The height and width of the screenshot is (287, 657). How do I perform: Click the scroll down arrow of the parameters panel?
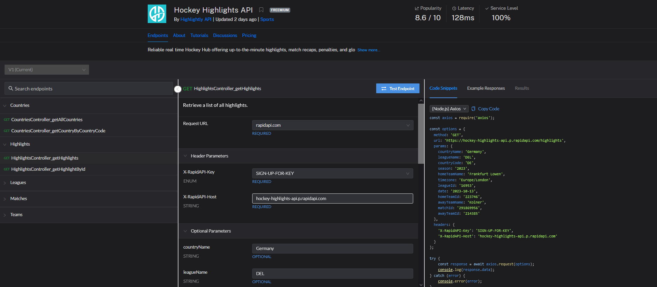421,285
